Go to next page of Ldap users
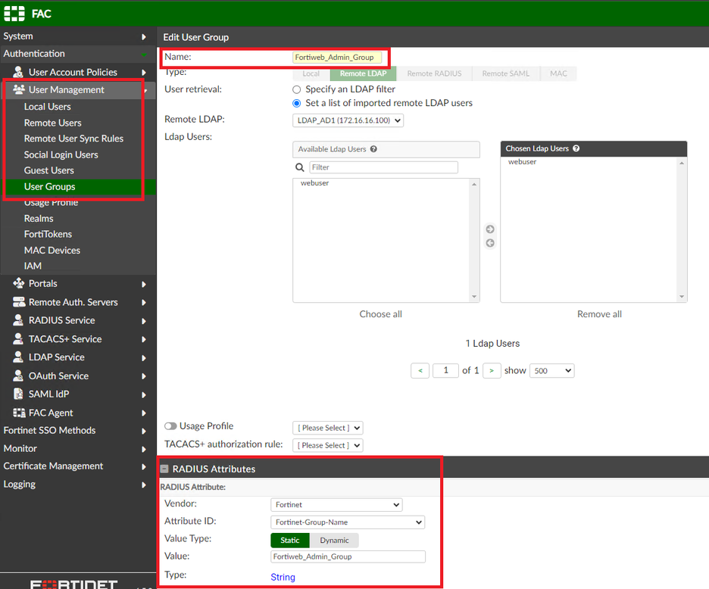Viewport: 709px width, 589px height. point(492,371)
